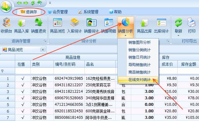The image size is (199, 121).
Task: Open 销售统计 sales statistics
Action: point(91,25)
